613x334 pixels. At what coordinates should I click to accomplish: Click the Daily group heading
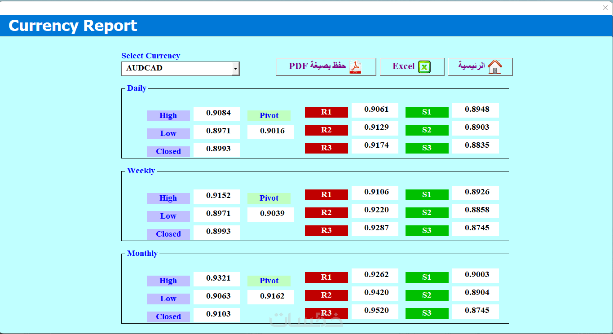[137, 88]
